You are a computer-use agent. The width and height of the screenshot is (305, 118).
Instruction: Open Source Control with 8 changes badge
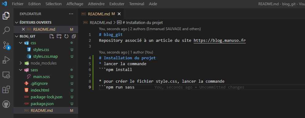(6, 45)
